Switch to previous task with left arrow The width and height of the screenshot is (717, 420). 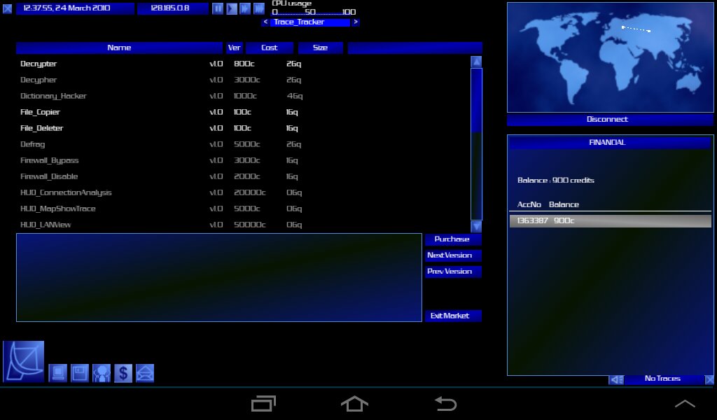pyautogui.click(x=265, y=22)
